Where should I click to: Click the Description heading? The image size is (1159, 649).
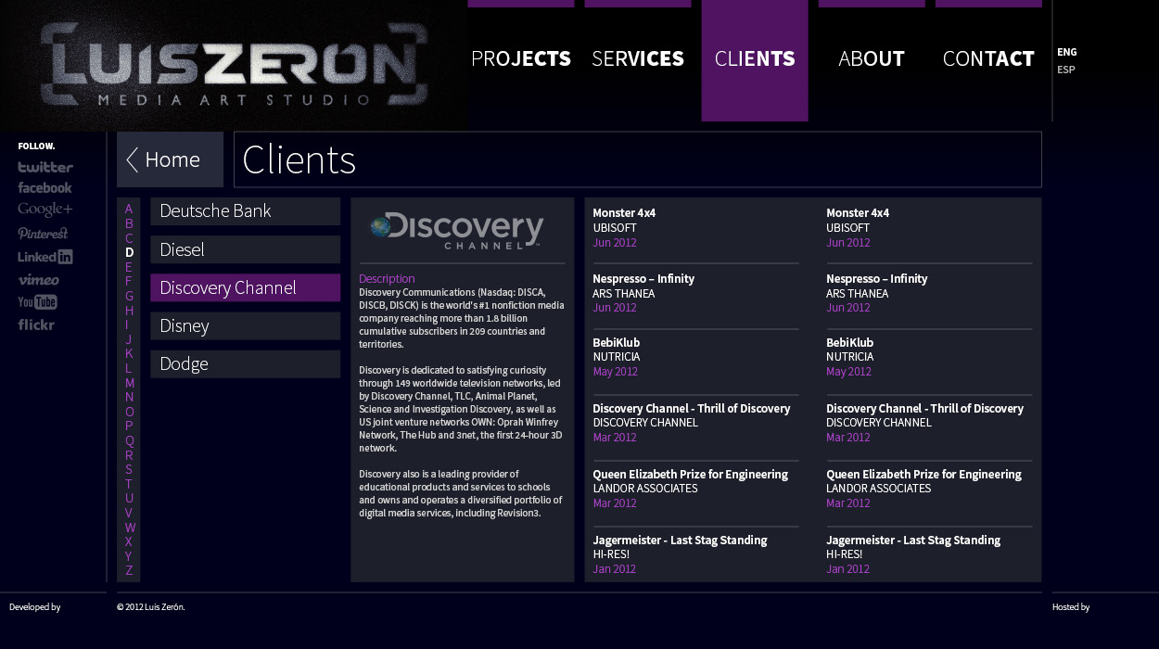(x=387, y=278)
